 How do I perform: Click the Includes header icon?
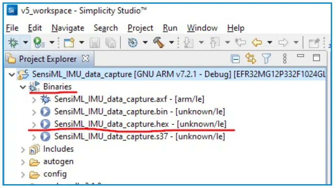[34, 149]
